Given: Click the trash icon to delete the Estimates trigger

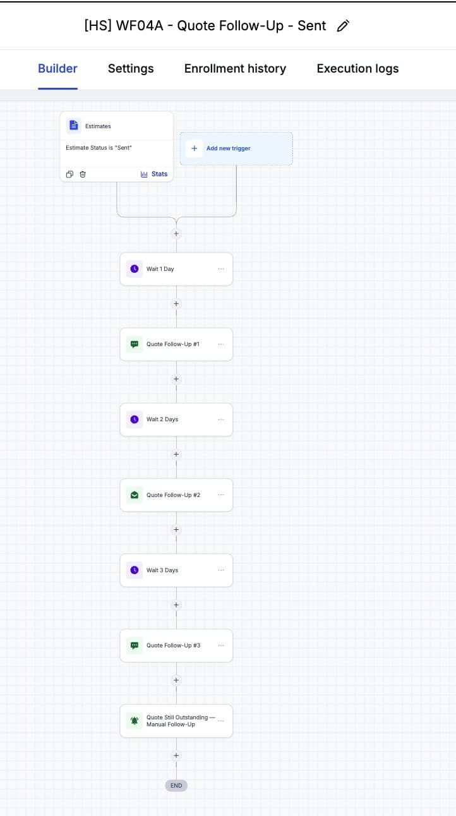Looking at the screenshot, I should click(x=83, y=174).
